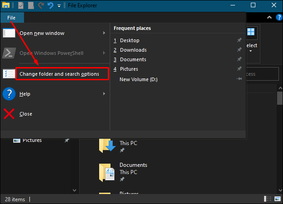Image resolution: width=283 pixels, height=204 pixels.
Task: Pin New Volume (D:) to the list
Action: [240, 79]
